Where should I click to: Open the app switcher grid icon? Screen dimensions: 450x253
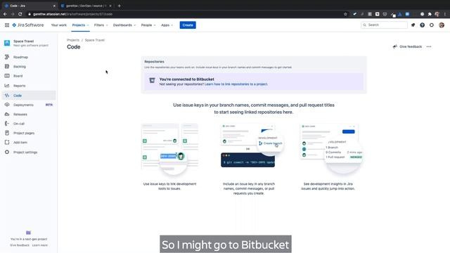[7, 25]
